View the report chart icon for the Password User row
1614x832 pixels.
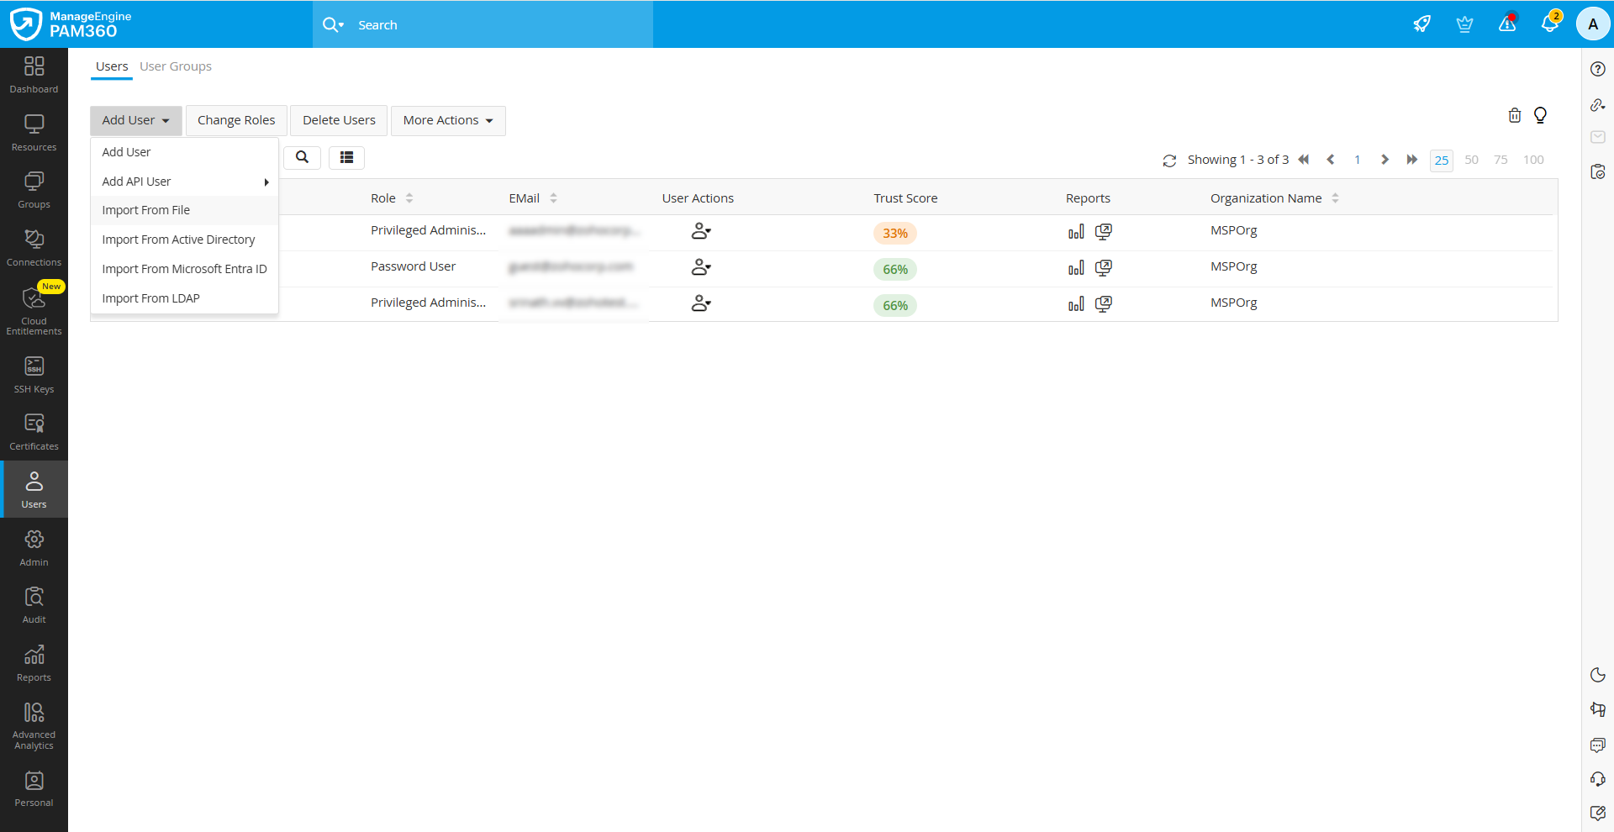[x=1075, y=268]
